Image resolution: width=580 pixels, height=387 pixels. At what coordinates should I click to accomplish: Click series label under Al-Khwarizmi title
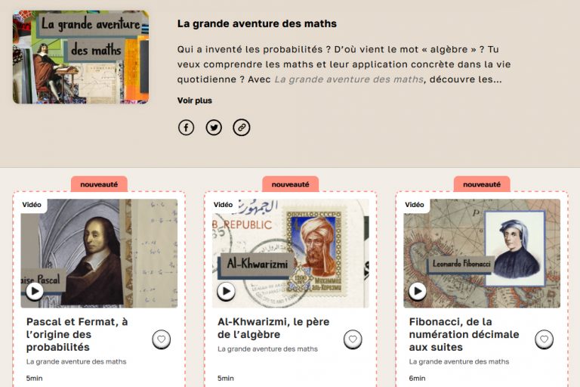(x=267, y=349)
